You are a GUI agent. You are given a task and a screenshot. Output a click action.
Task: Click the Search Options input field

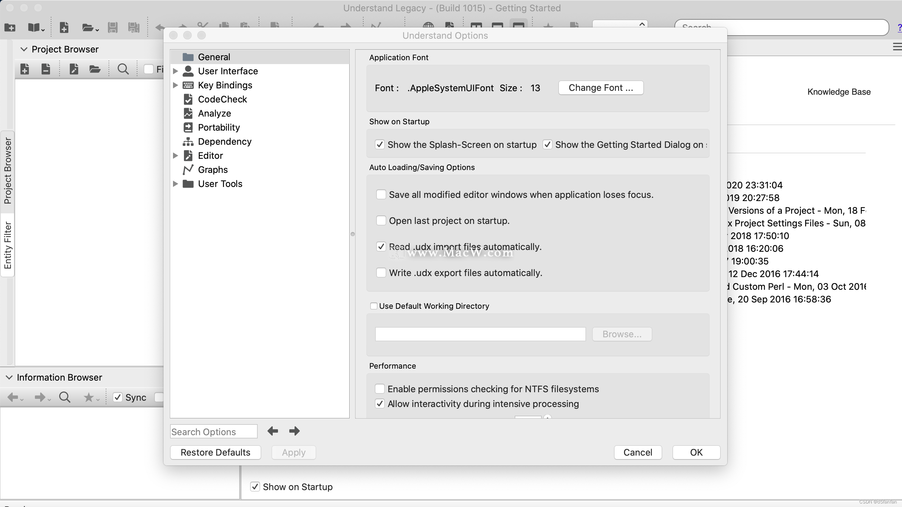[214, 432]
